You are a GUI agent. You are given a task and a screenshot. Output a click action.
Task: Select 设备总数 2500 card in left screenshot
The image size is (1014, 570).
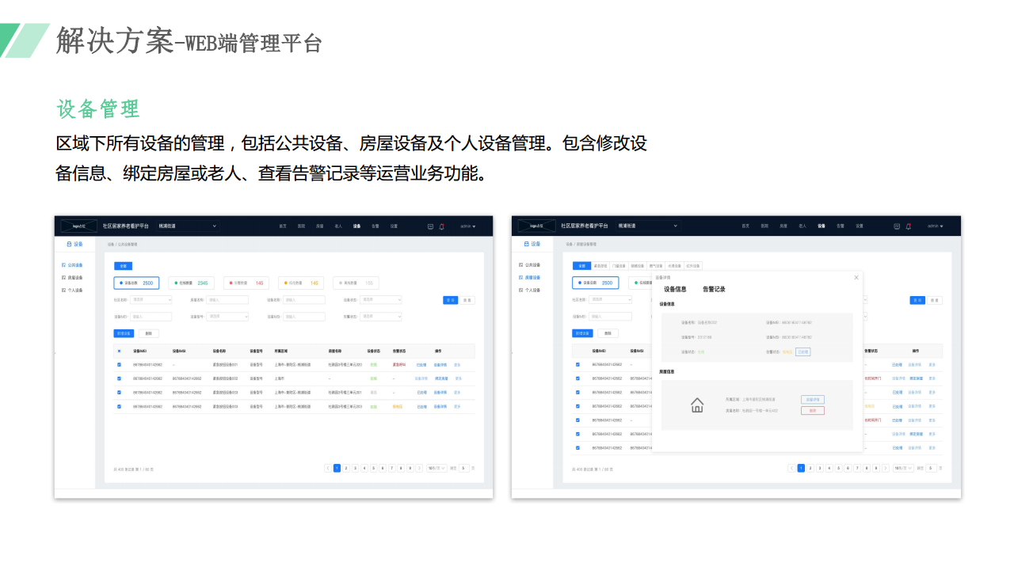pos(137,283)
